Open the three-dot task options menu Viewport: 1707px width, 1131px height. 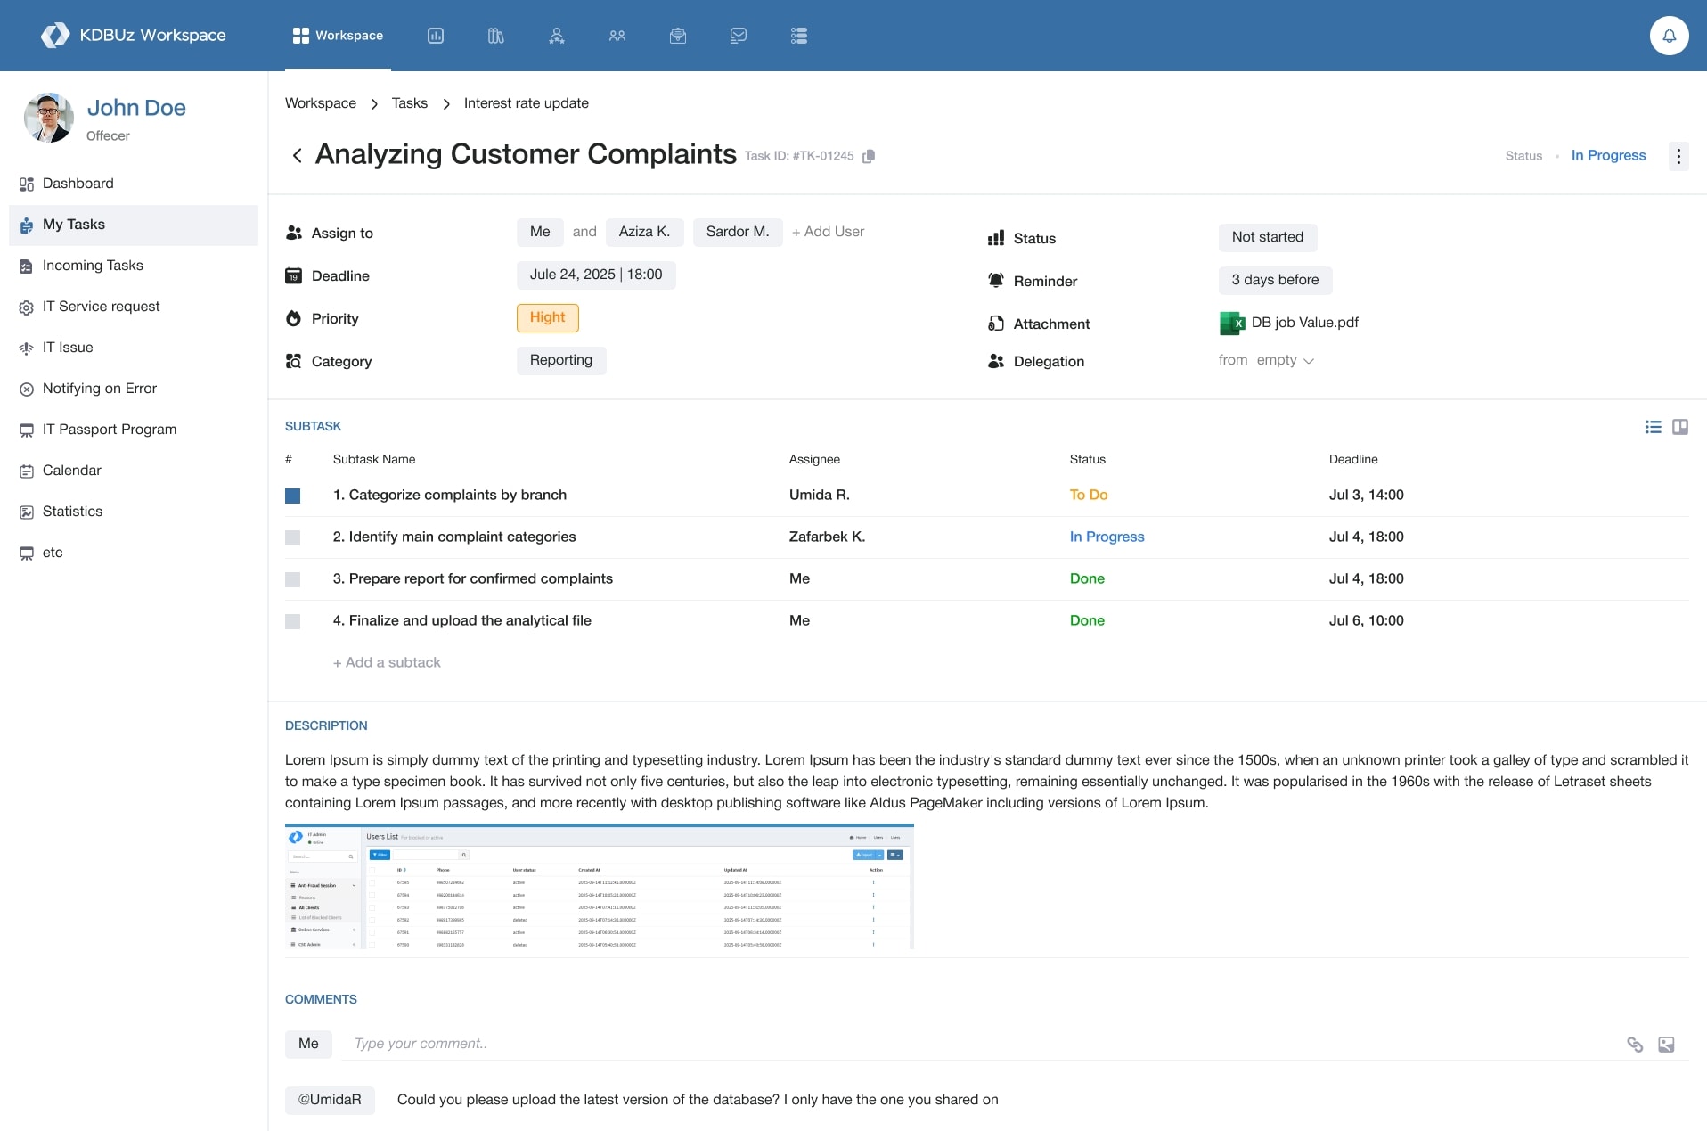[x=1678, y=156]
